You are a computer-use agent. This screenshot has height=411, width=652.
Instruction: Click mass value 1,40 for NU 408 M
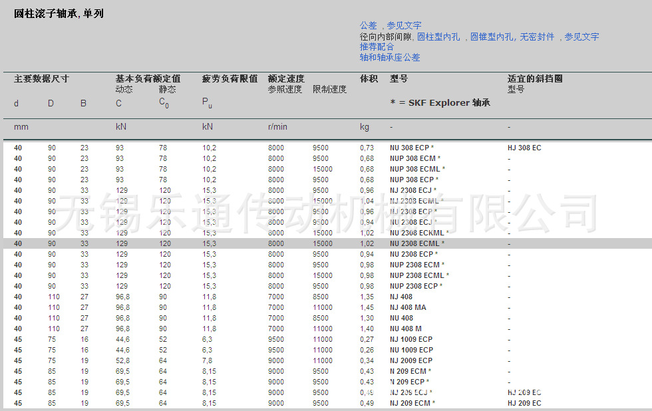[x=367, y=329]
